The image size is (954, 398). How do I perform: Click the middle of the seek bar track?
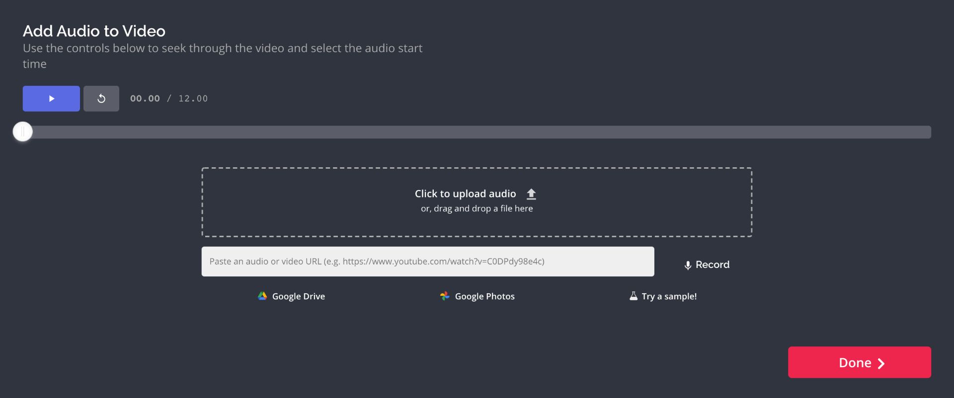pyautogui.click(x=477, y=132)
